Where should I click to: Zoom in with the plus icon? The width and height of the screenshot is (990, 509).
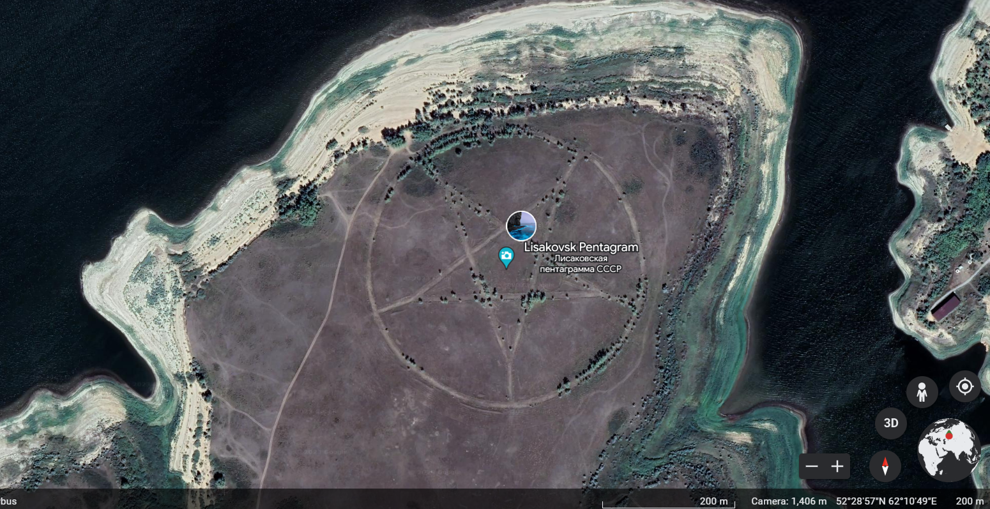(x=837, y=467)
